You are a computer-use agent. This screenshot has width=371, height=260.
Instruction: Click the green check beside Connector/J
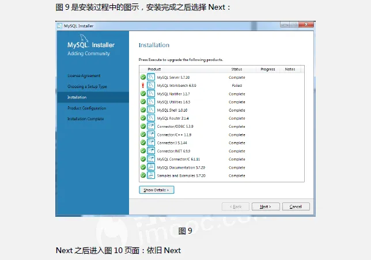click(143, 143)
